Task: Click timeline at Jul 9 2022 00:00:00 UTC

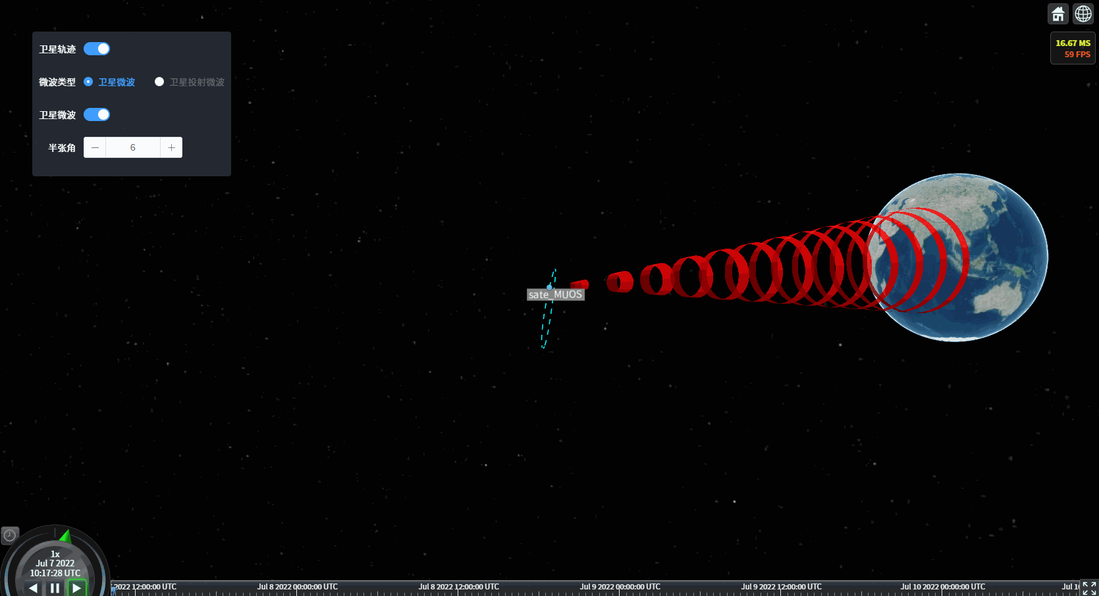Action: click(x=620, y=587)
